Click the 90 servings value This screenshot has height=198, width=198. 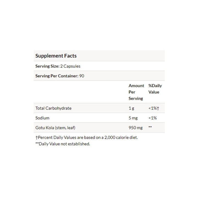click(x=82, y=76)
